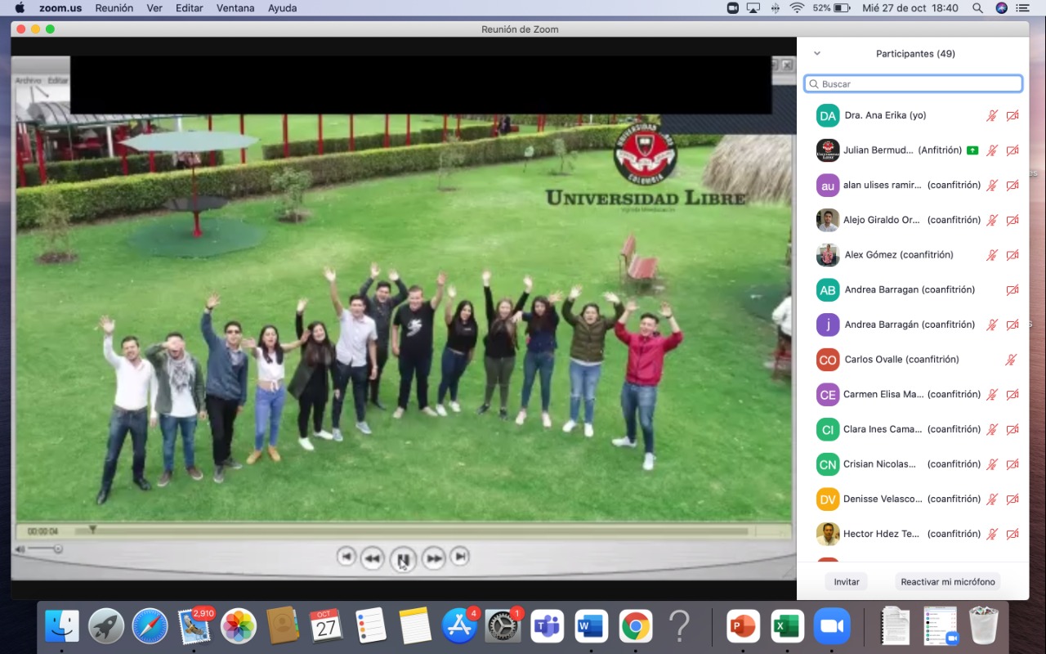The image size is (1046, 654).
Task: Click the video player volume slider
Action: pyautogui.click(x=45, y=549)
